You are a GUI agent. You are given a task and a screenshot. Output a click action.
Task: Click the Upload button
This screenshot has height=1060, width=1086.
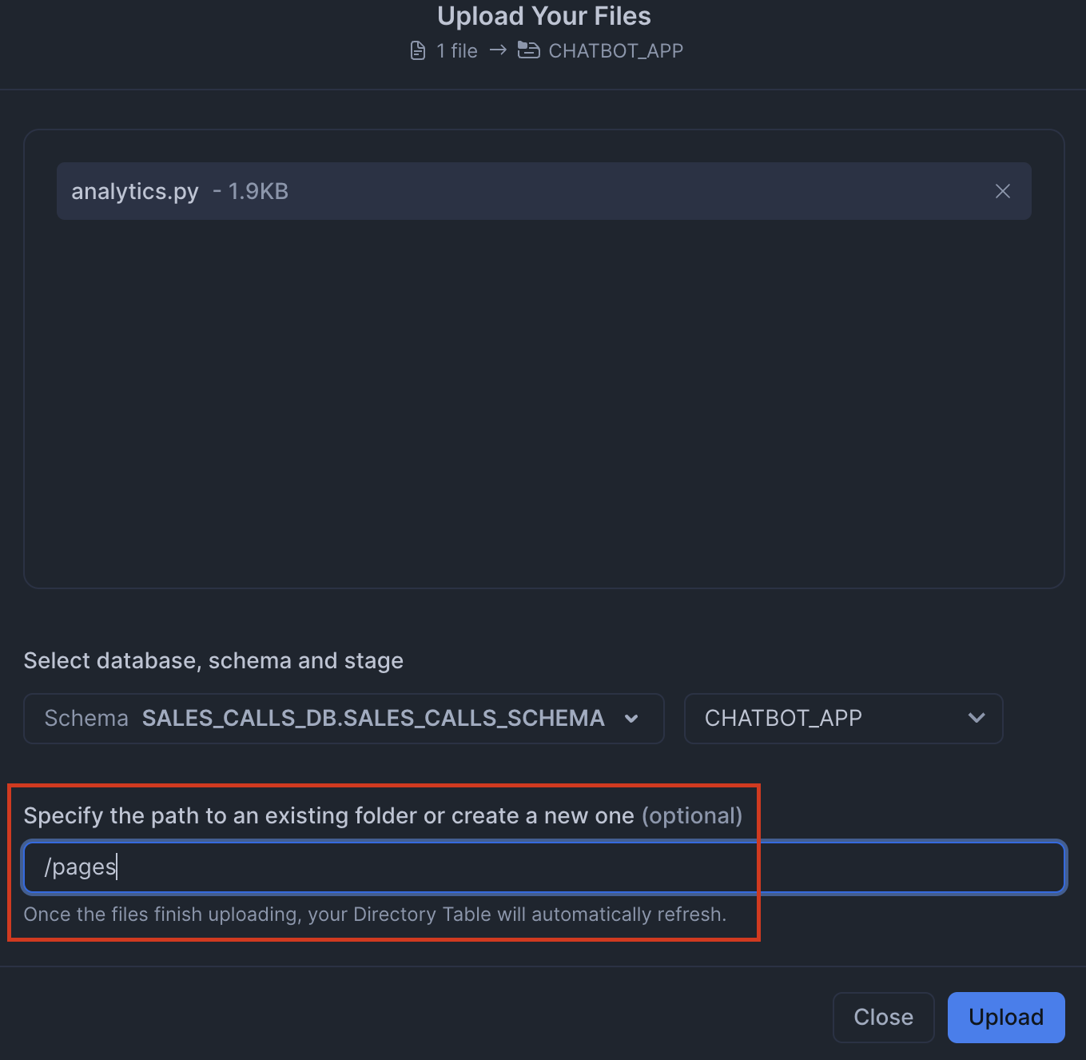(1005, 1017)
